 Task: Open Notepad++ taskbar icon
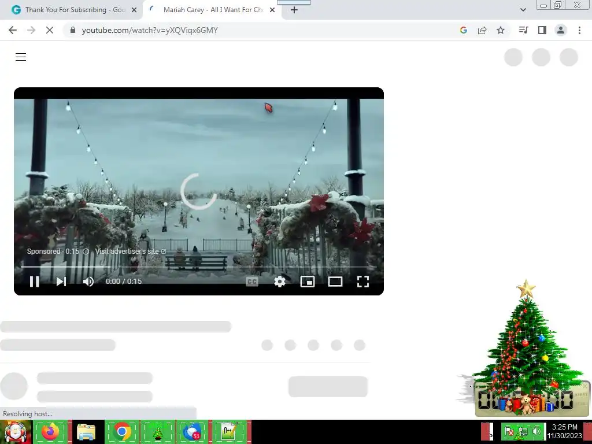pos(229,432)
